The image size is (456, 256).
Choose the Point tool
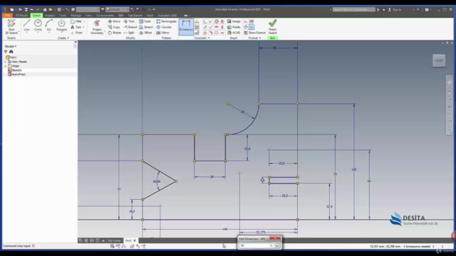click(76, 33)
